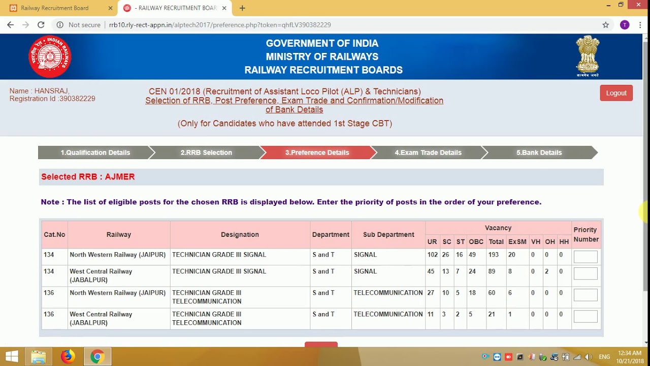650x366 pixels.
Task: Click priority box for Jaipur SIGNAL post
Action: pos(586,257)
